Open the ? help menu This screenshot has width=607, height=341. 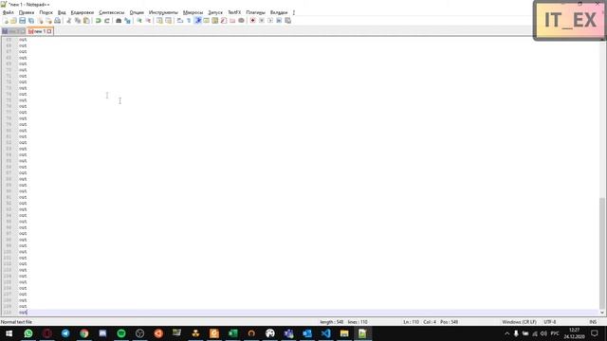[294, 12]
